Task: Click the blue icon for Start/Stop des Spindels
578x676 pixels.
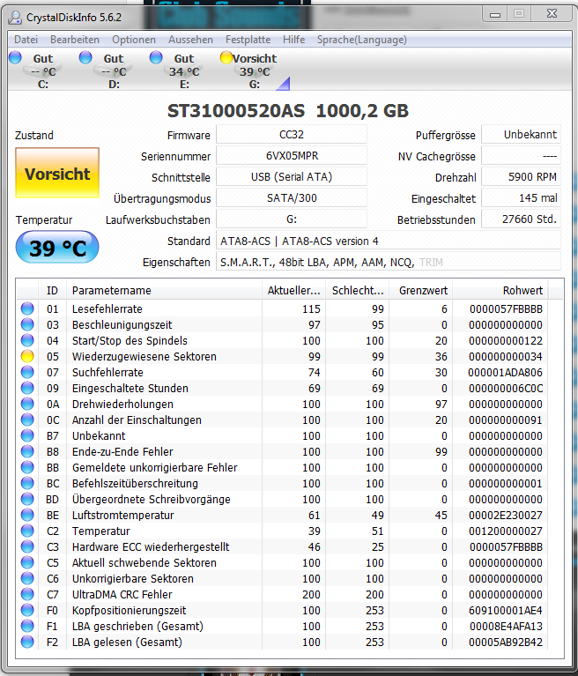Action: click(x=27, y=340)
